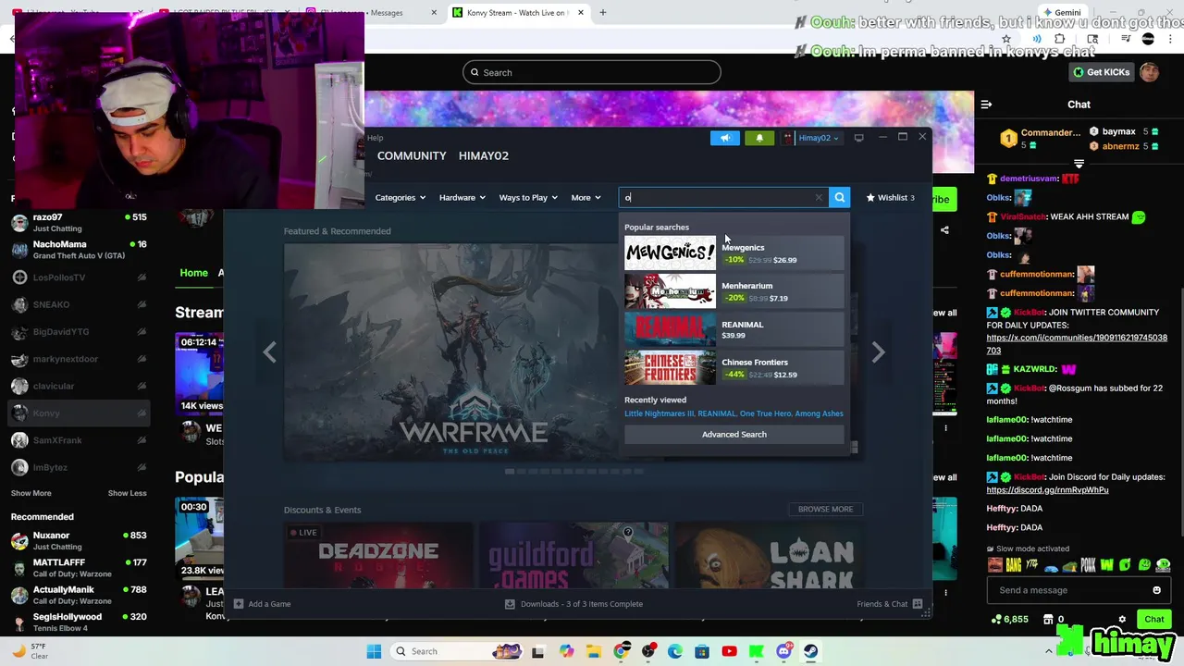Open Steam Big Picture mode monitor icon
The width and height of the screenshot is (1184, 666).
point(858,138)
